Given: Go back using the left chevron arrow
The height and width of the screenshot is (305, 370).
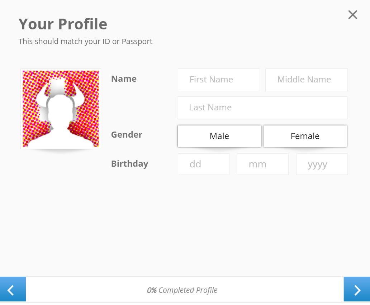Looking at the screenshot, I should 13,289.
